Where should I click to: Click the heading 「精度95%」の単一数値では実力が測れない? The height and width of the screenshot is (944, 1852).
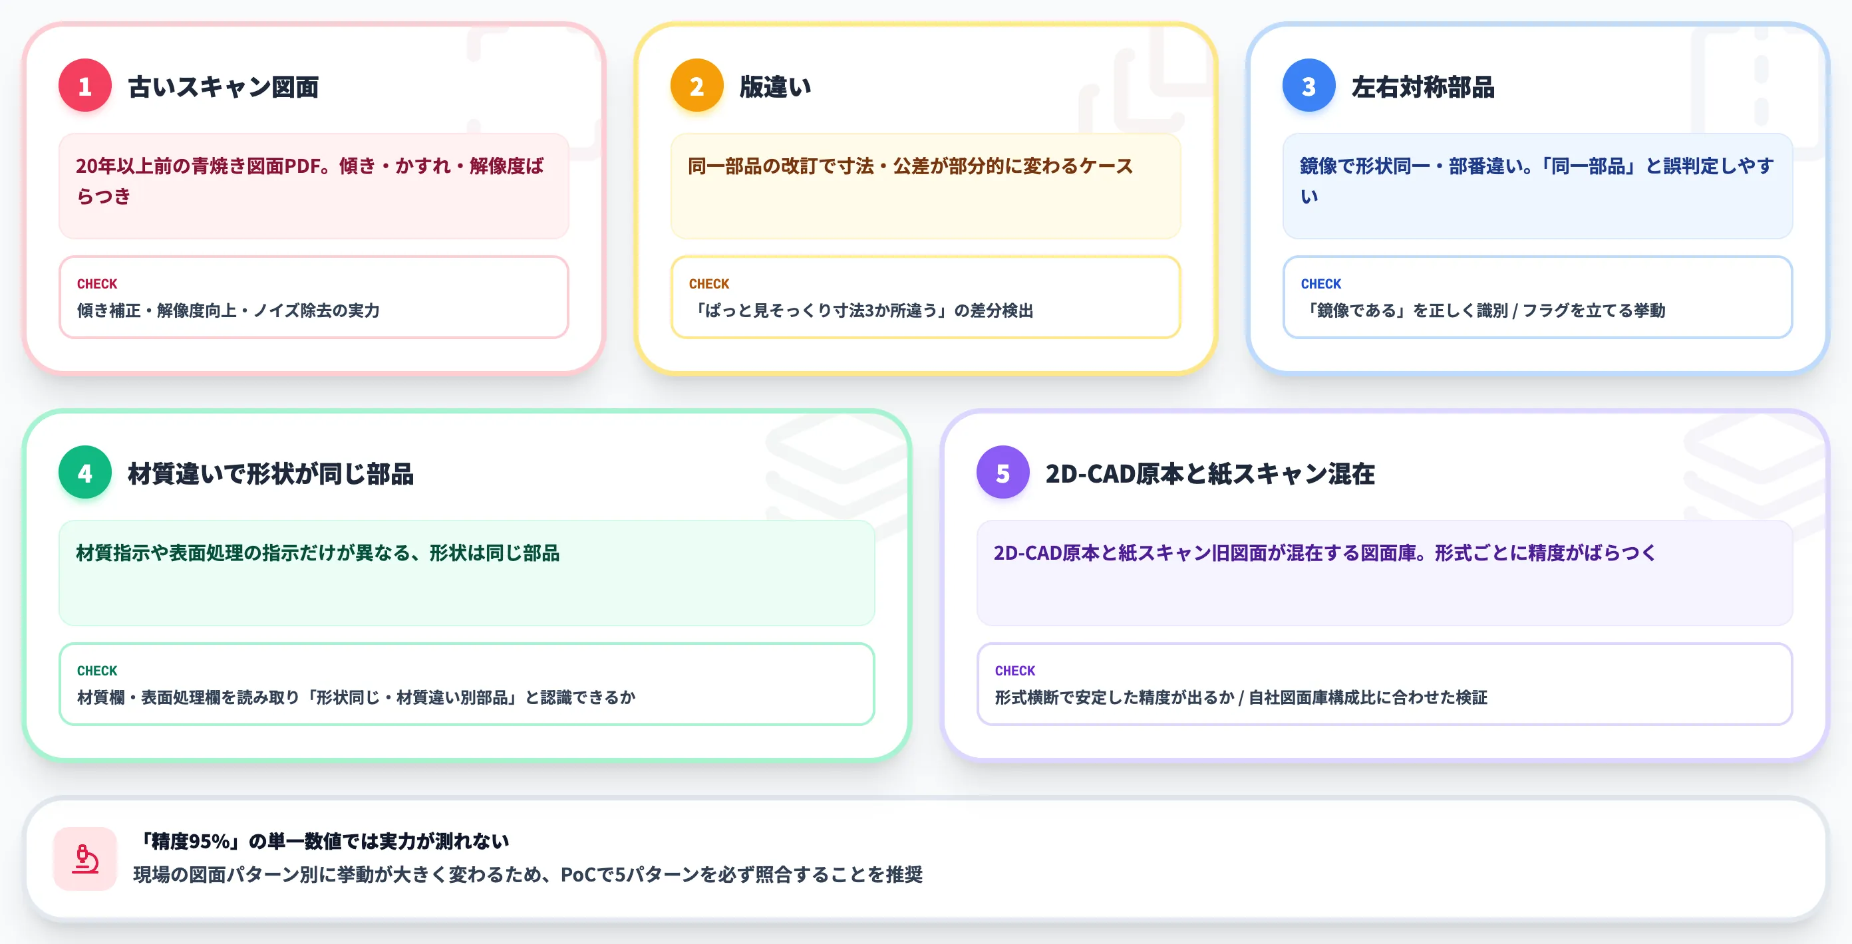pyautogui.click(x=321, y=840)
